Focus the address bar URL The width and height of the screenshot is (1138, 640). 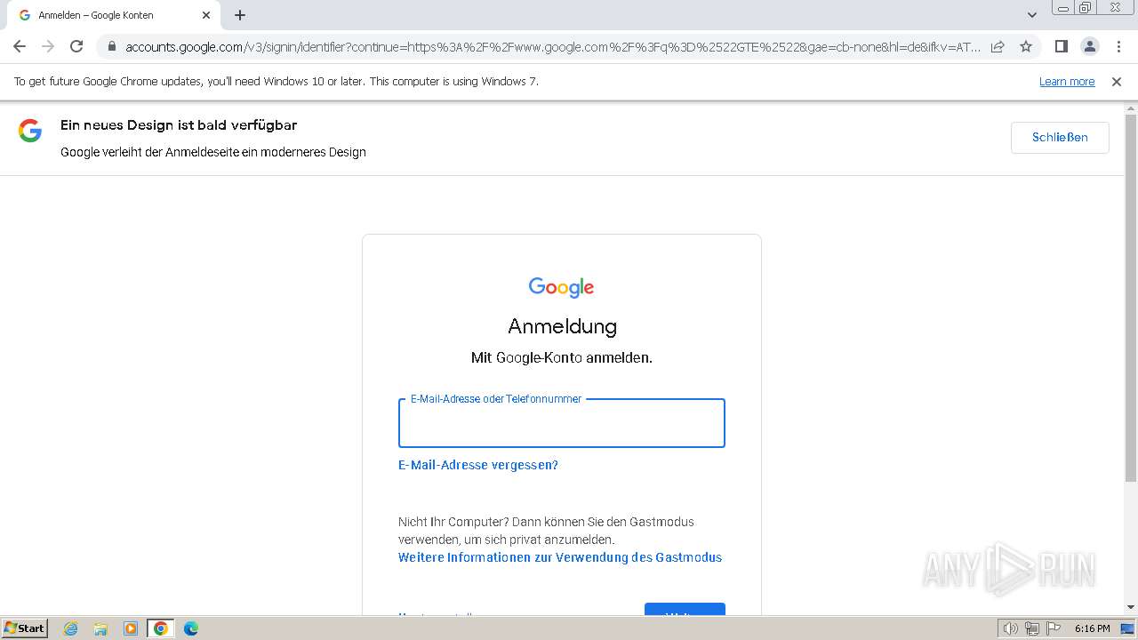tap(551, 46)
